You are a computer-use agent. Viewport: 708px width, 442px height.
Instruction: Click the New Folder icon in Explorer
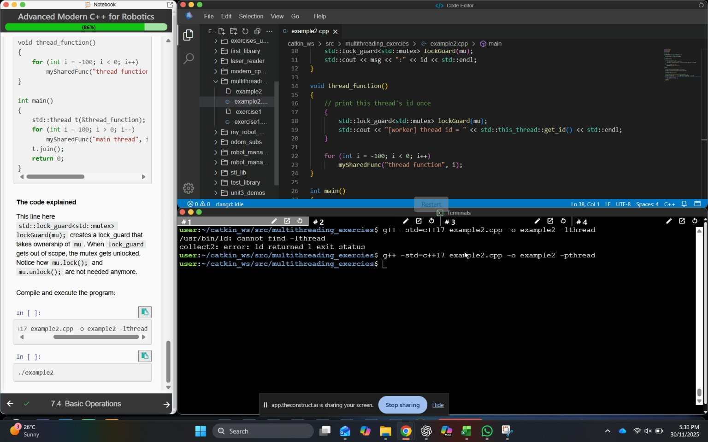click(234, 31)
